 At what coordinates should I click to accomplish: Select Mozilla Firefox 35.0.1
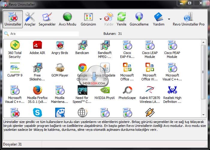[37, 94]
